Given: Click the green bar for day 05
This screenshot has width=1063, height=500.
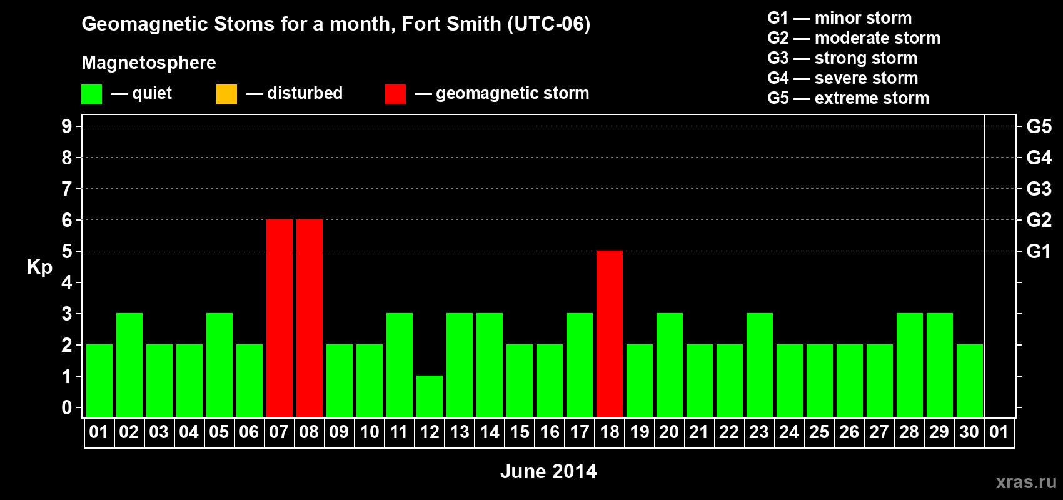Looking at the screenshot, I should (219, 365).
